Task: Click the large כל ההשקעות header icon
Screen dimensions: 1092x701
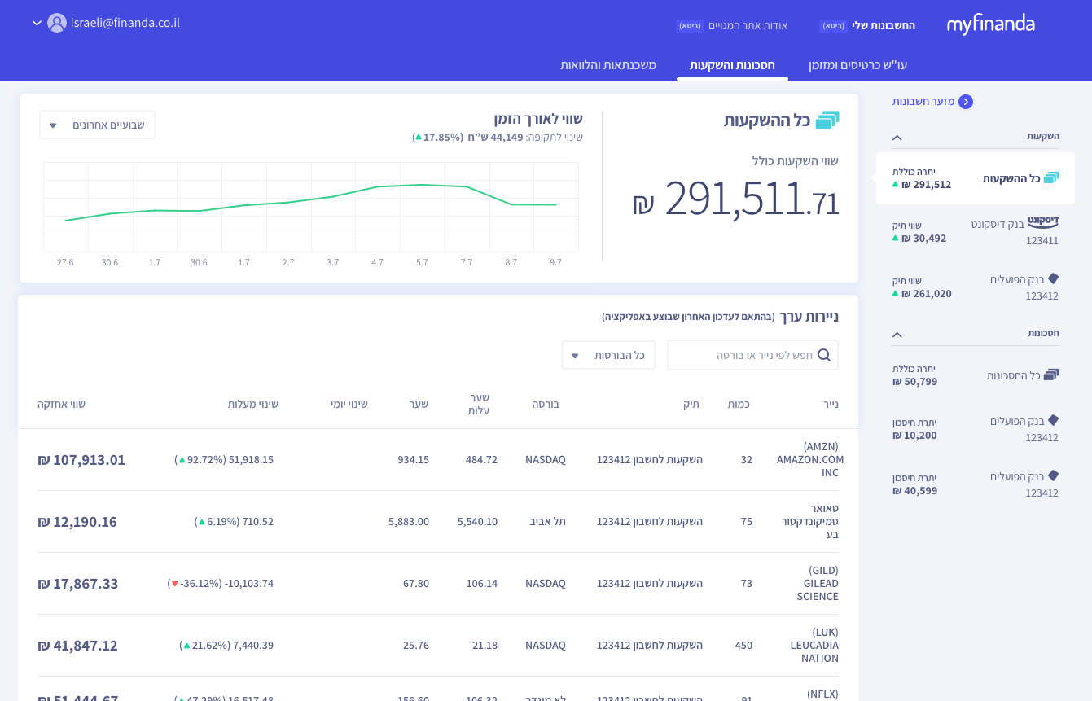Action: coord(827,120)
